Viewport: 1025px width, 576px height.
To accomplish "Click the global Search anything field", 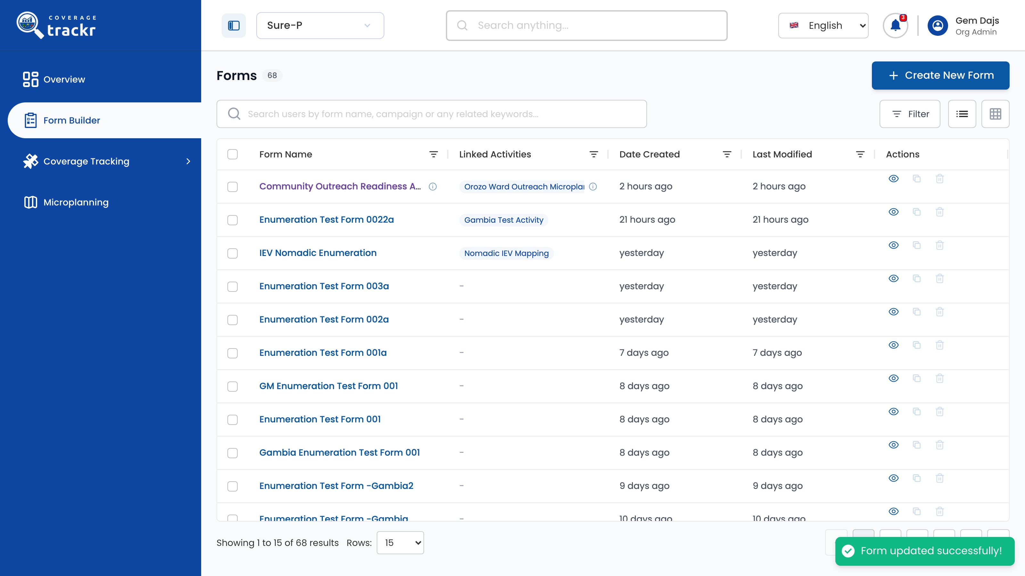I will tap(586, 26).
